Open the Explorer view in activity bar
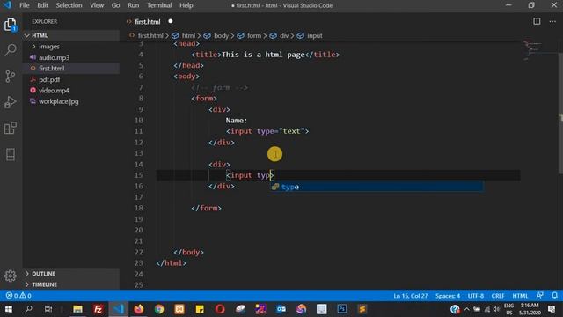The image size is (563, 317). click(x=11, y=25)
